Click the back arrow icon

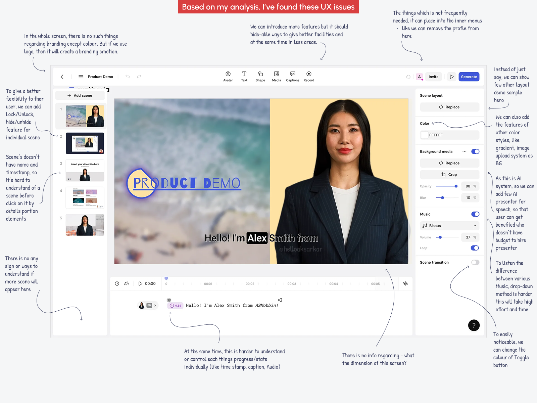point(62,77)
